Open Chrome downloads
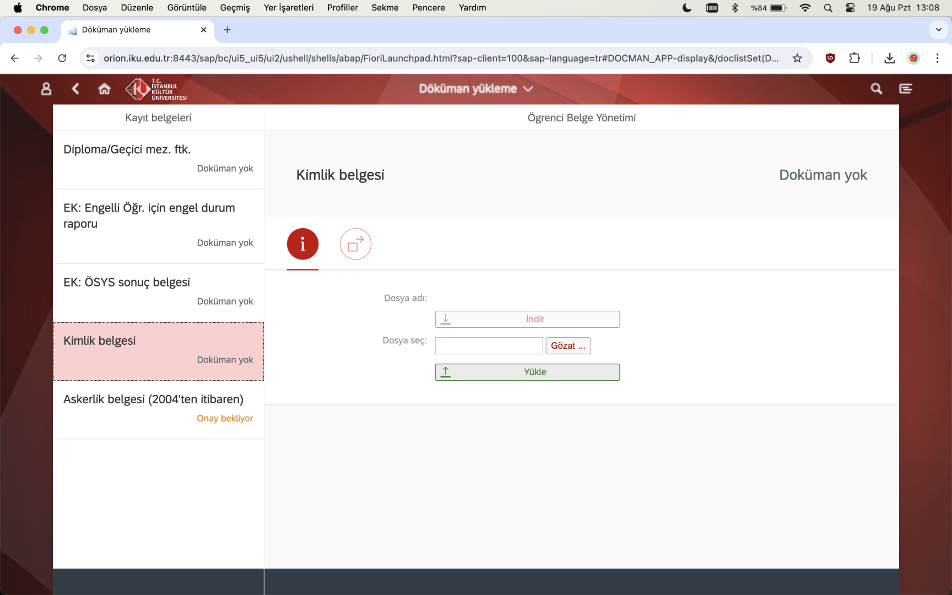The image size is (952, 595). 890,58
